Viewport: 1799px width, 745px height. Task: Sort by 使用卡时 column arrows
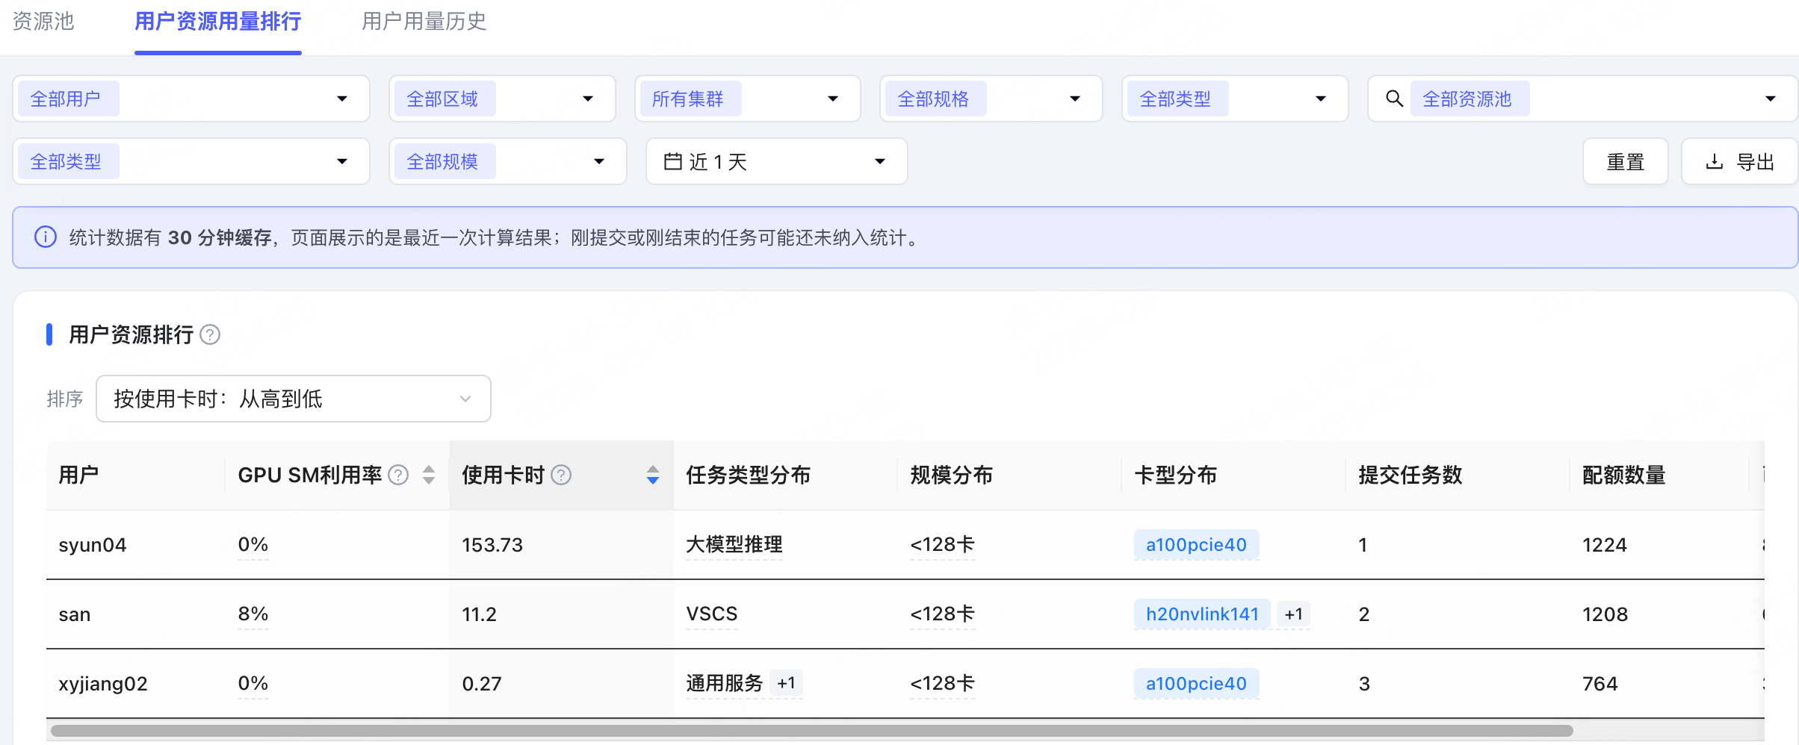pos(653,475)
